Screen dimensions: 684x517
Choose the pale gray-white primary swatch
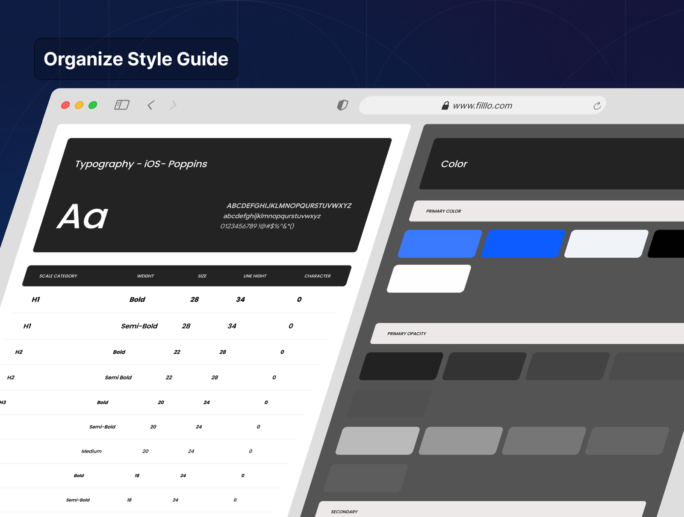pyautogui.click(x=606, y=244)
